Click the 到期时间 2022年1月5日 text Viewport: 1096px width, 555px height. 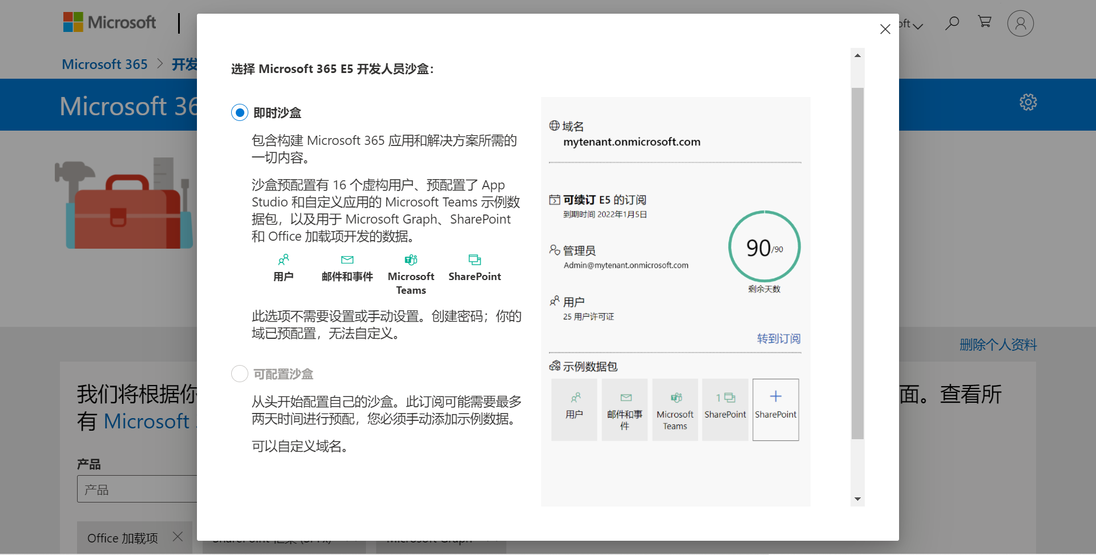[605, 214]
